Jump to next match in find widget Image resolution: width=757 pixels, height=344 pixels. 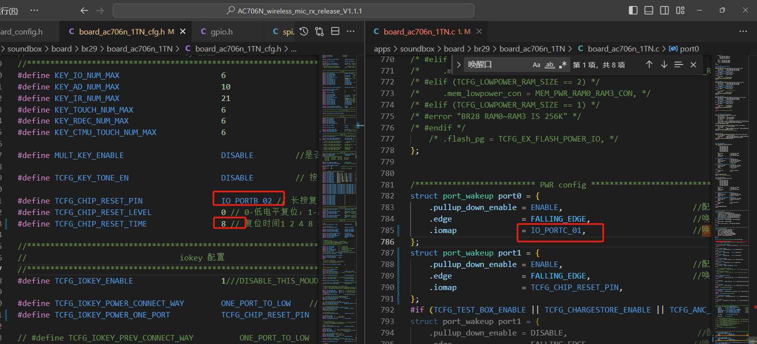664,64
